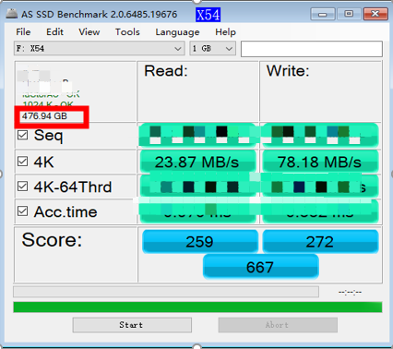The height and width of the screenshot is (349, 393).
Task: Click the total score 667 box
Action: 261,267
